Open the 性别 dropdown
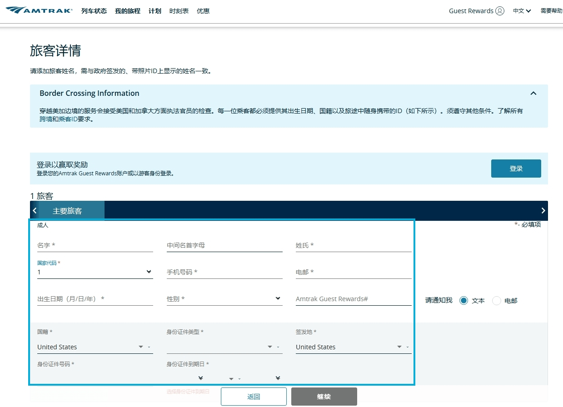The width and height of the screenshot is (563, 407). (x=224, y=299)
